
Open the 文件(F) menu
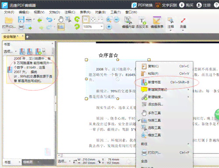9,12
